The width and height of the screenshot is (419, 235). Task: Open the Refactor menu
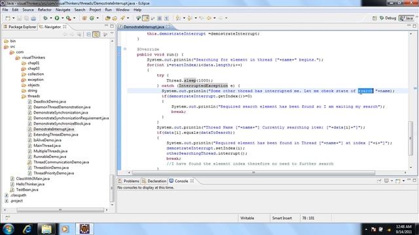pos(45,10)
